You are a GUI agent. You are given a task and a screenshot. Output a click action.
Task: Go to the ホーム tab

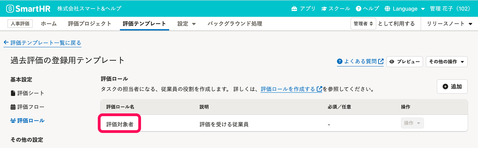pos(49,24)
